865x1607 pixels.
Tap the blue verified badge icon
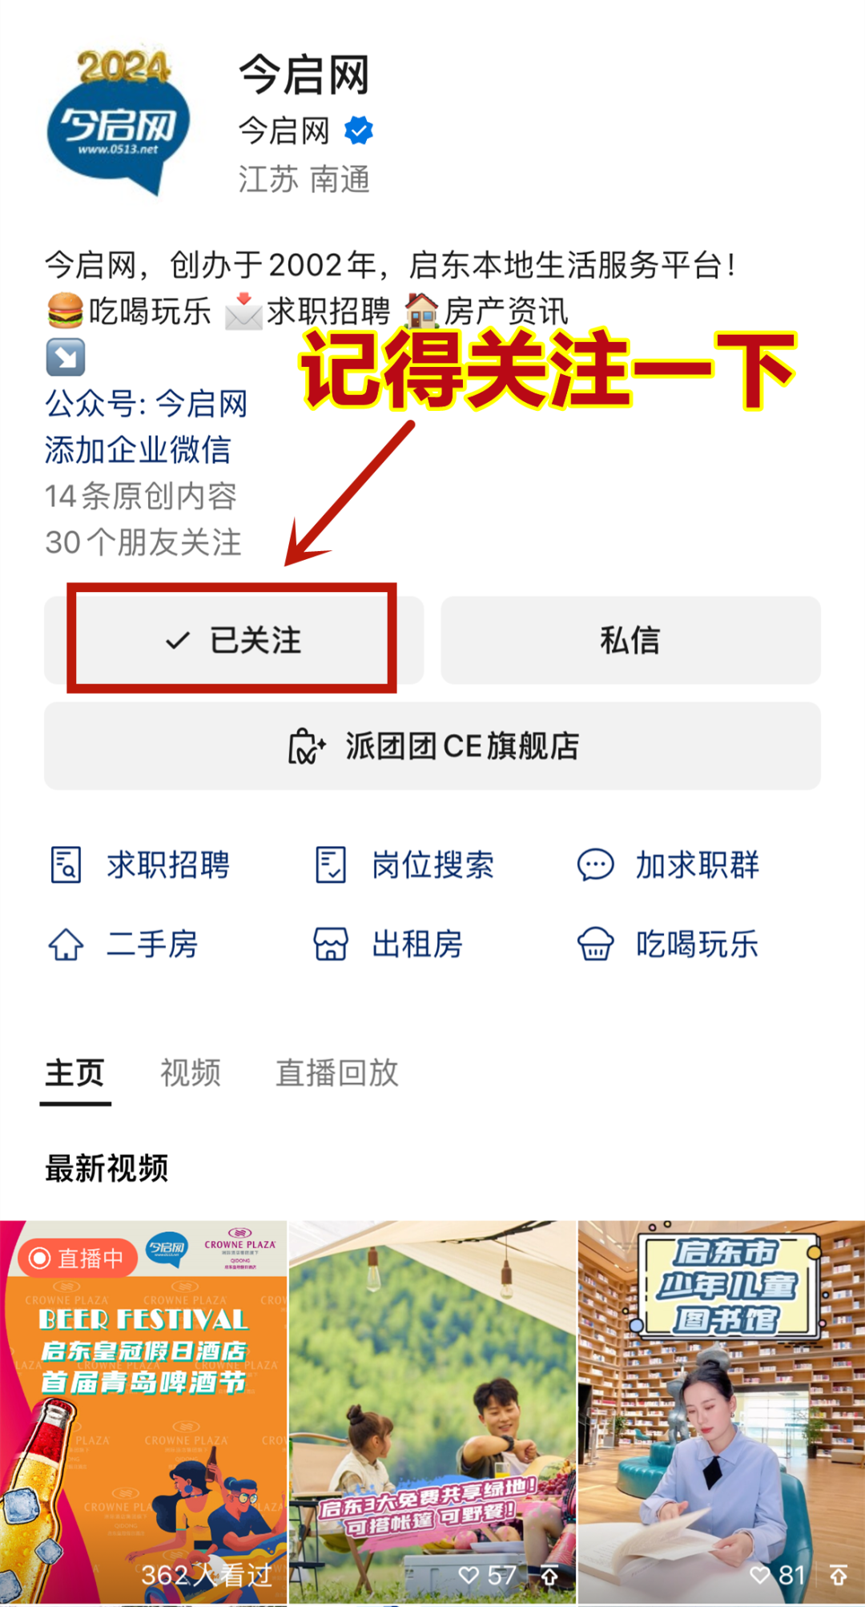[x=358, y=130]
